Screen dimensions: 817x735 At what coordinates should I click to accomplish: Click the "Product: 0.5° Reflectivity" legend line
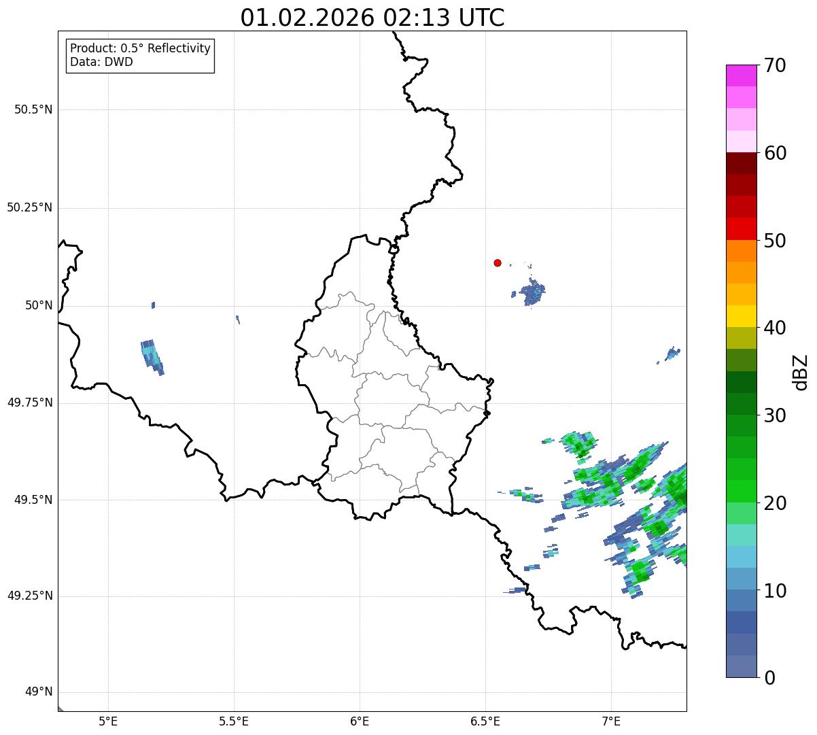pyautogui.click(x=140, y=49)
